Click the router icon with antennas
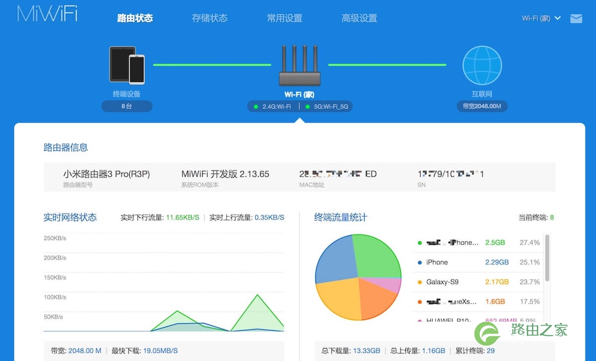Image resolution: width=596 pixels, height=361 pixels. [299, 66]
